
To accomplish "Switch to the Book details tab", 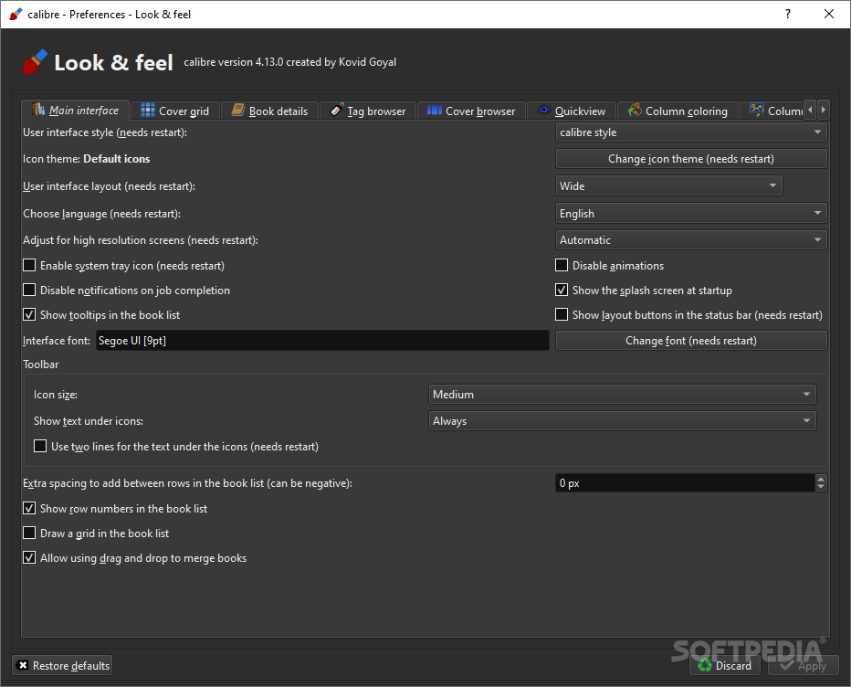I will 269,111.
